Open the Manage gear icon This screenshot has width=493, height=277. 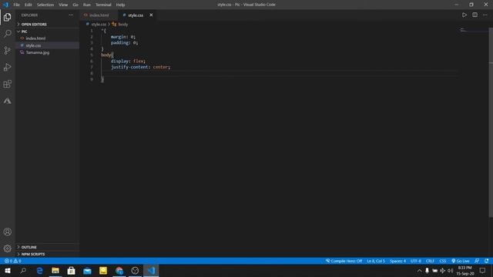(8, 249)
